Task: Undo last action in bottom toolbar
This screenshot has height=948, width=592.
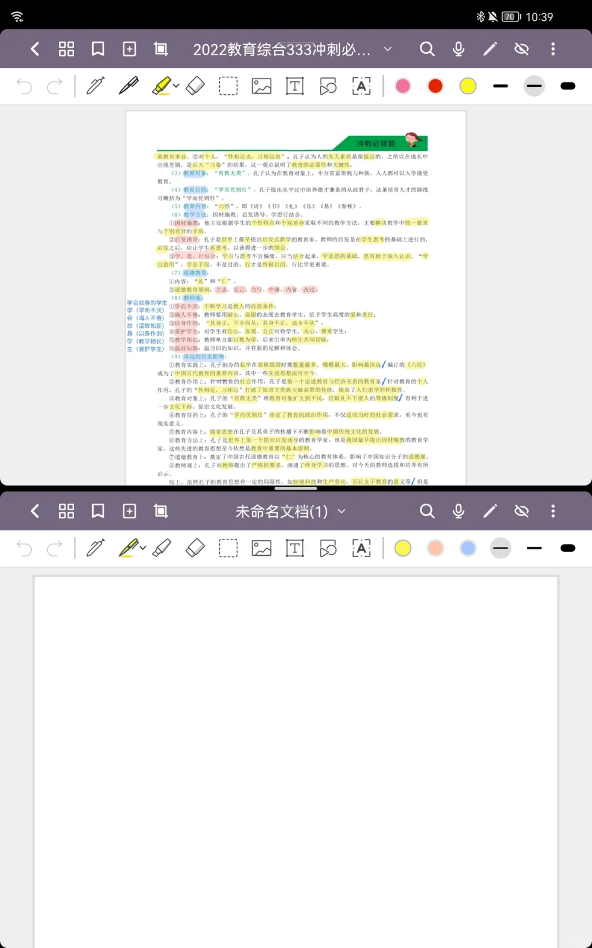Action: pos(24,548)
